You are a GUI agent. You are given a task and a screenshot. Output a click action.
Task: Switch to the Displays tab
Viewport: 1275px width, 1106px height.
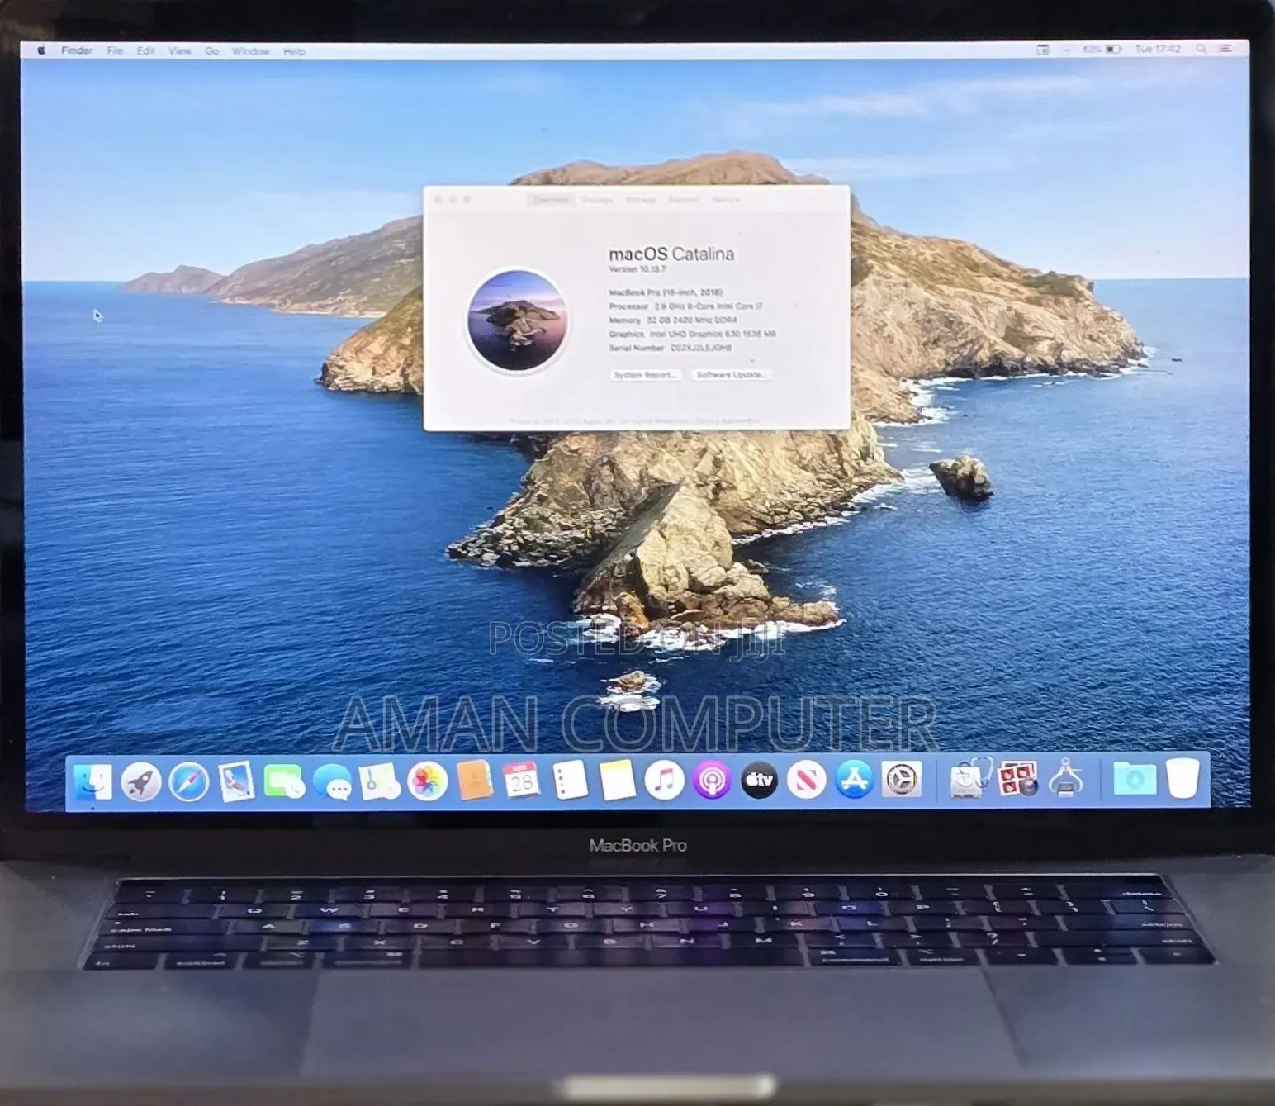[597, 200]
